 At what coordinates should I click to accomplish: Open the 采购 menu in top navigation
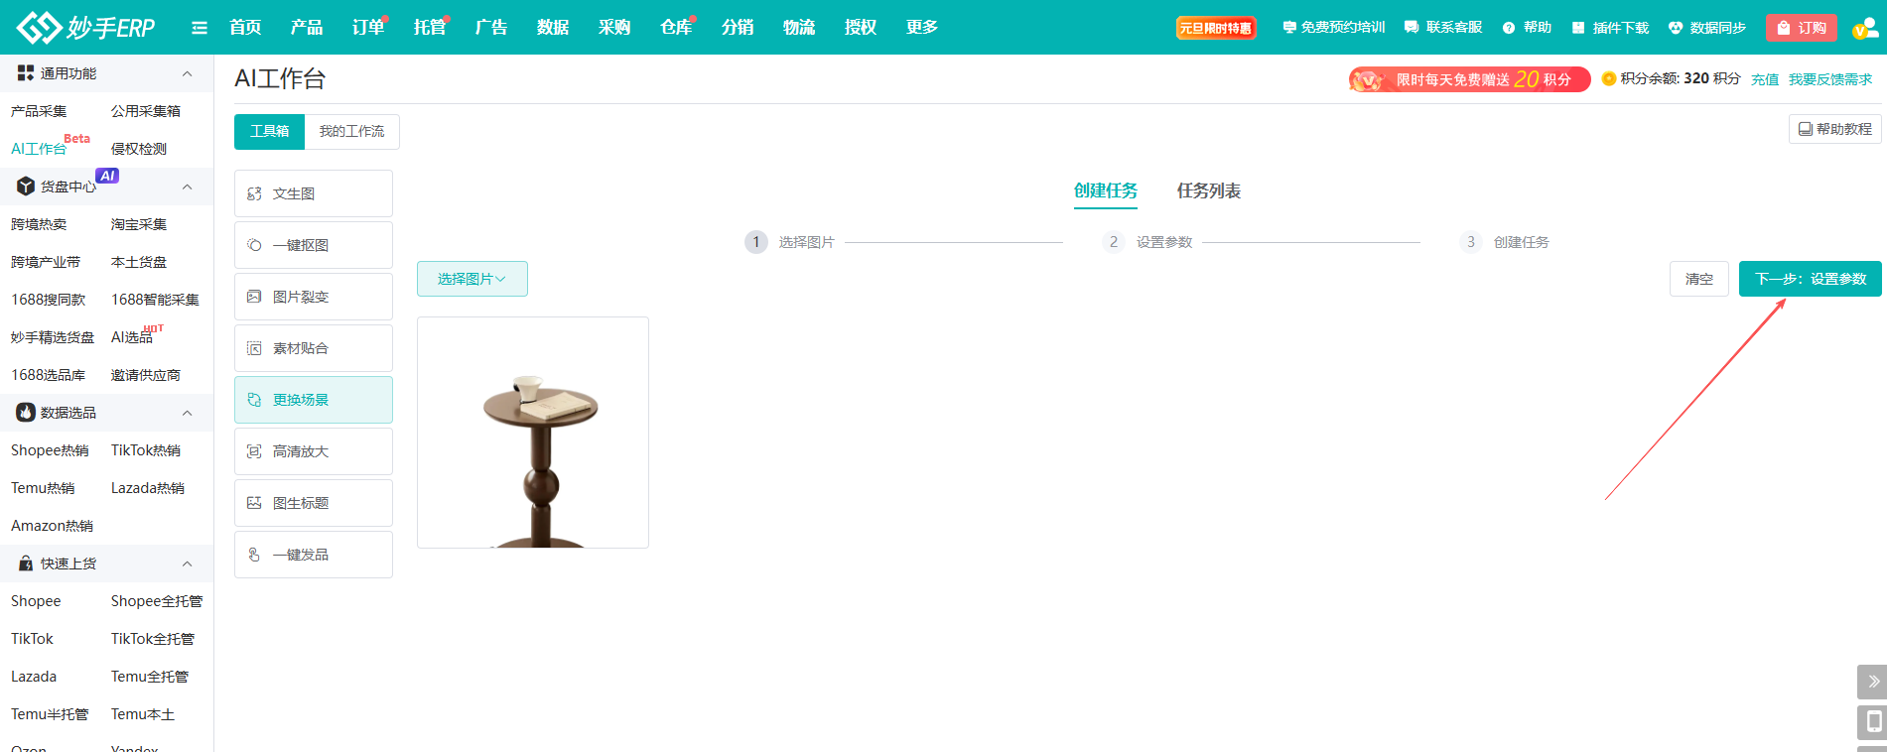[x=614, y=28]
